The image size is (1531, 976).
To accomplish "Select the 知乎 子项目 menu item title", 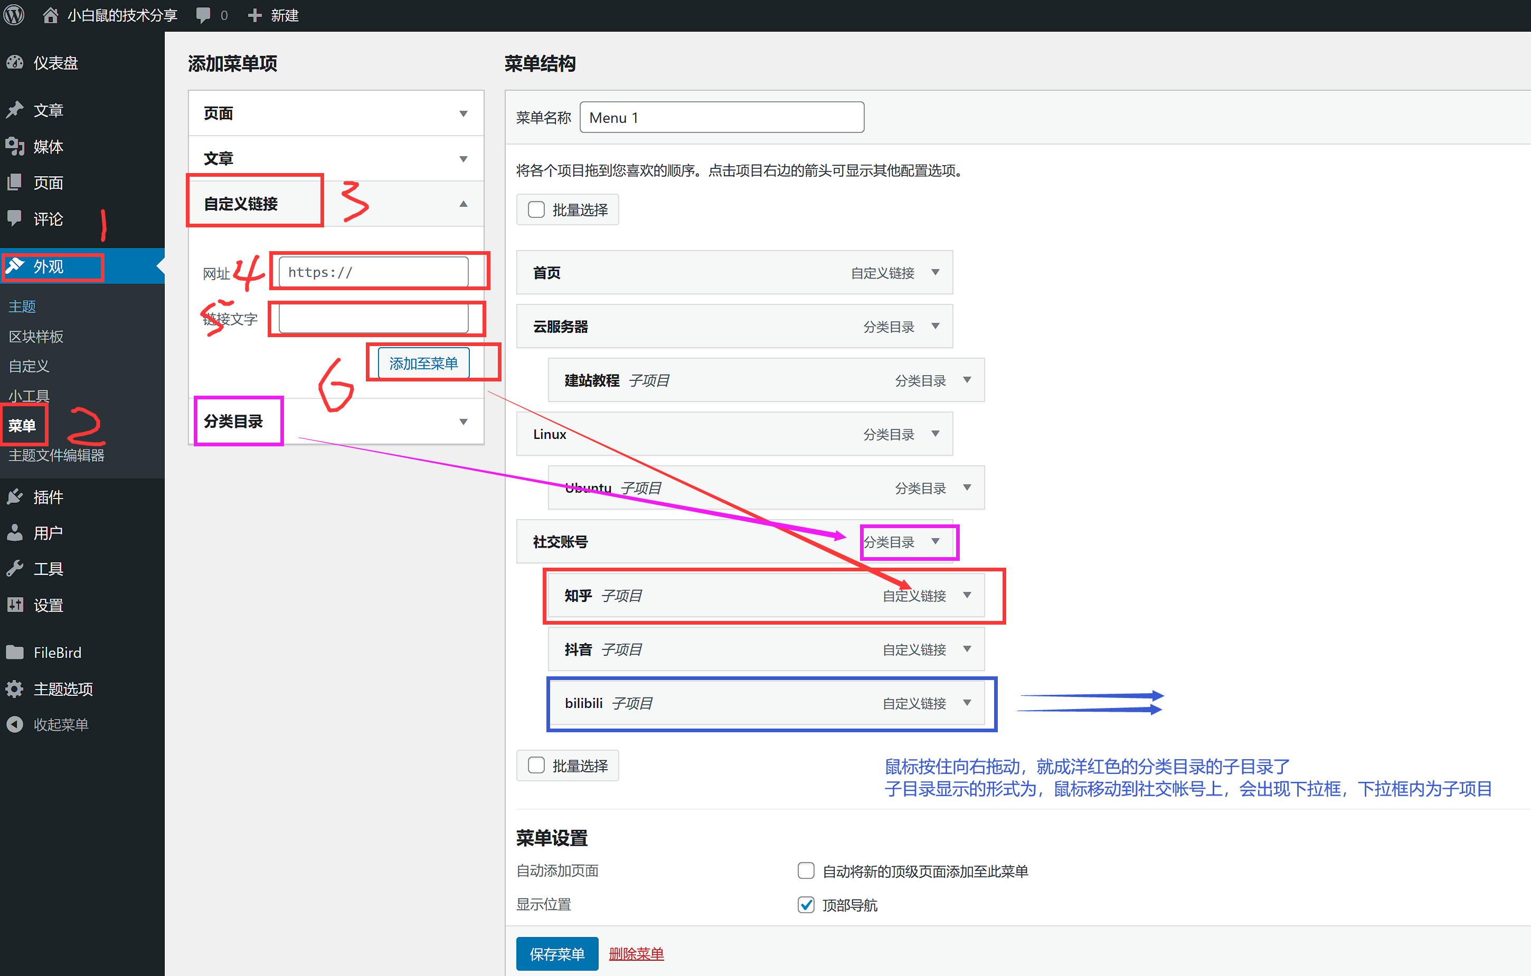I will pyautogui.click(x=603, y=596).
